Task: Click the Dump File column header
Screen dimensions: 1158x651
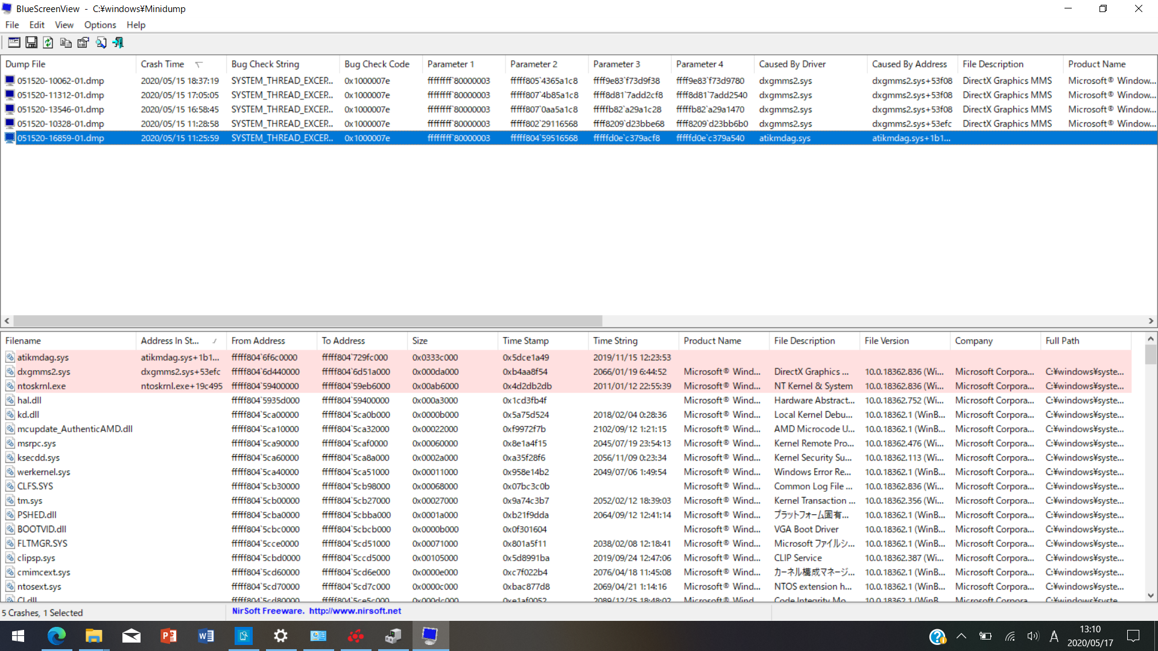Action: pyautogui.click(x=68, y=64)
